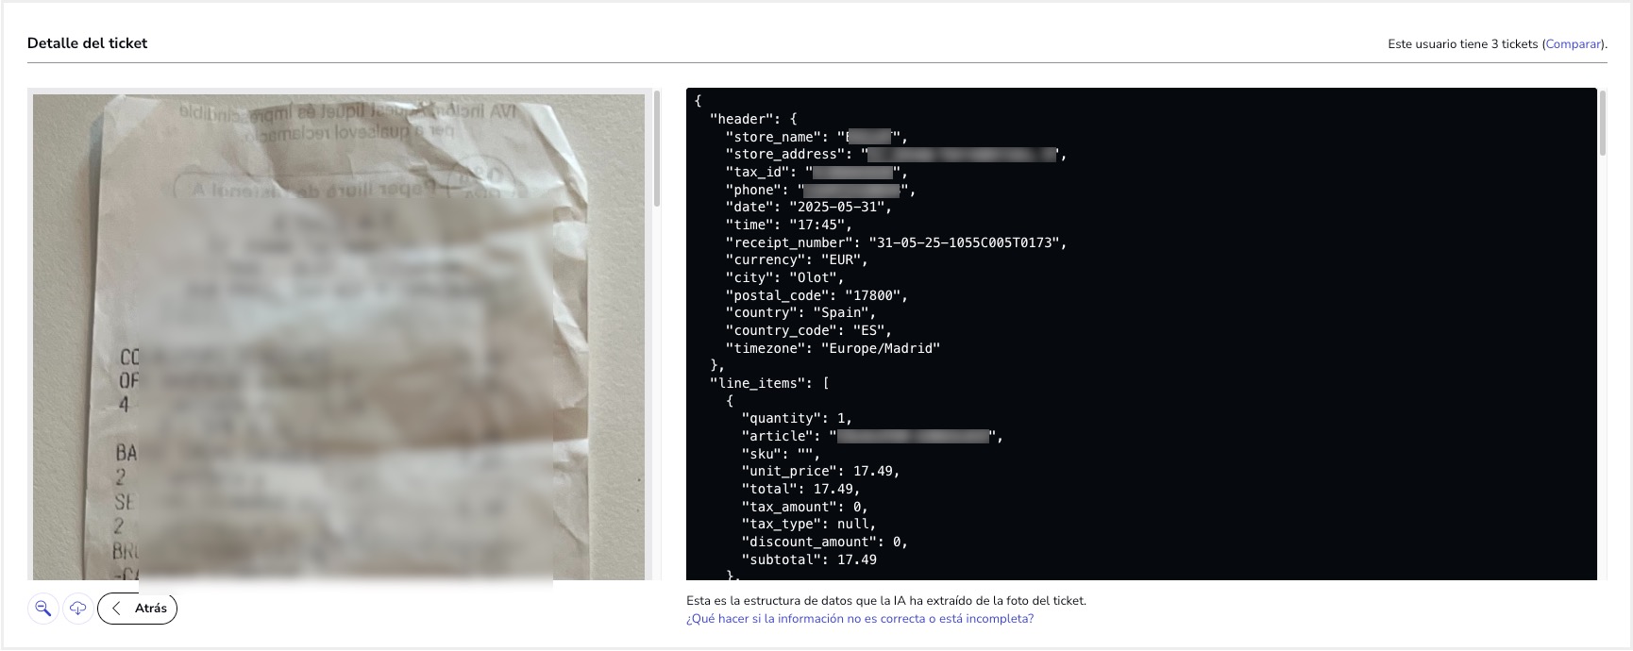Image resolution: width=1633 pixels, height=651 pixels.
Task: Open the help link about incorrect information
Action: click(x=860, y=619)
